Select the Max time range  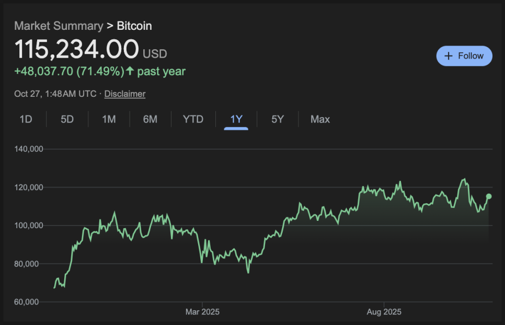(320, 119)
